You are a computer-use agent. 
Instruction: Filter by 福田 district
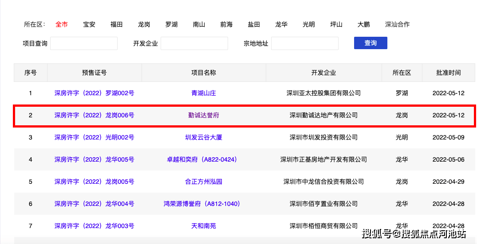[x=117, y=24]
